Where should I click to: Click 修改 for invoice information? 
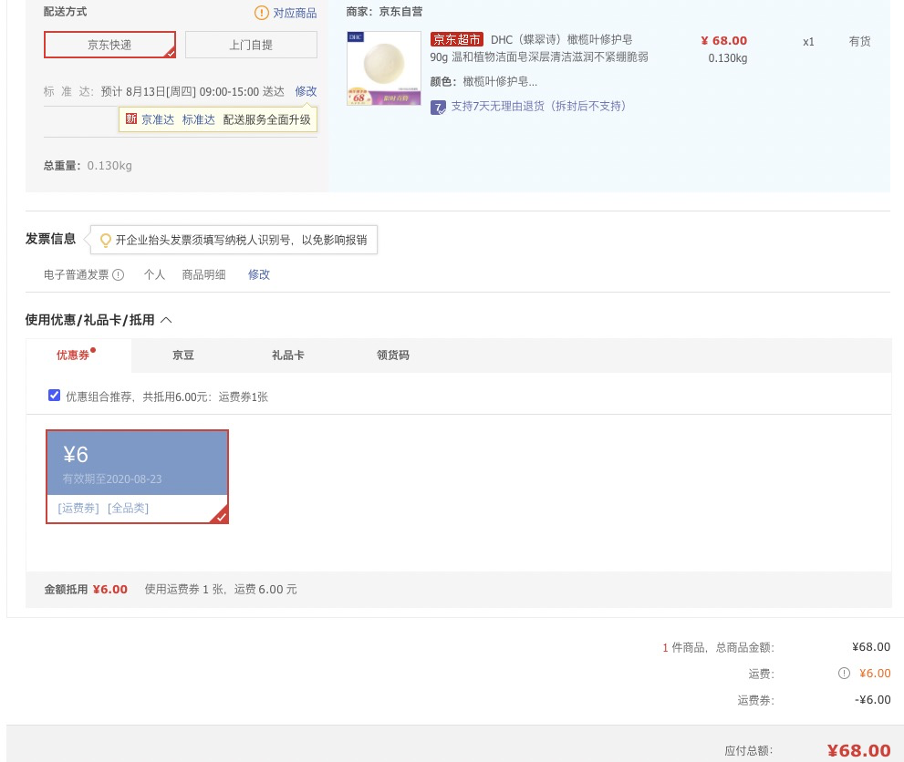click(x=259, y=274)
